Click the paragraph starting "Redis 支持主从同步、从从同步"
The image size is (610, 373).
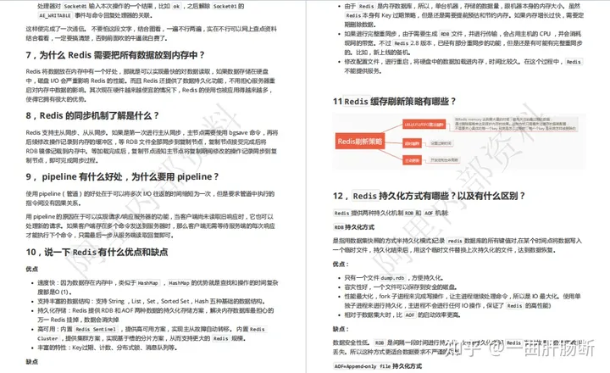coord(152,147)
